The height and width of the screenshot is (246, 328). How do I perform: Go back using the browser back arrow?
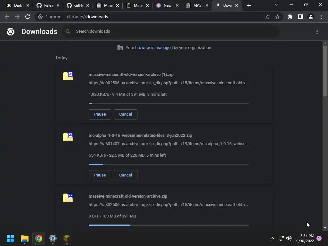pos(7,17)
